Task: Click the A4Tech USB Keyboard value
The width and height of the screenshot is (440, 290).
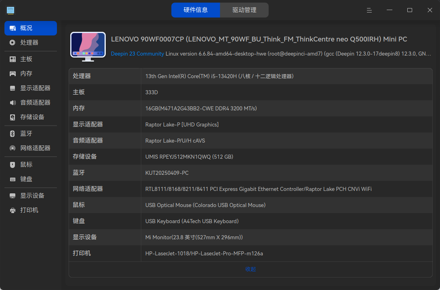Action: point(192,222)
